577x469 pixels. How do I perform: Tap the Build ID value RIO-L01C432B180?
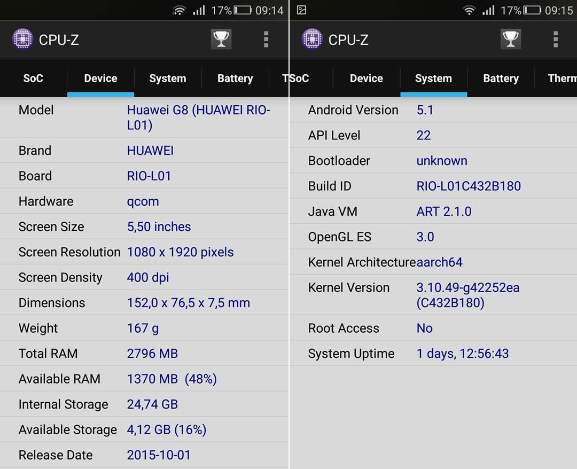[x=469, y=186]
